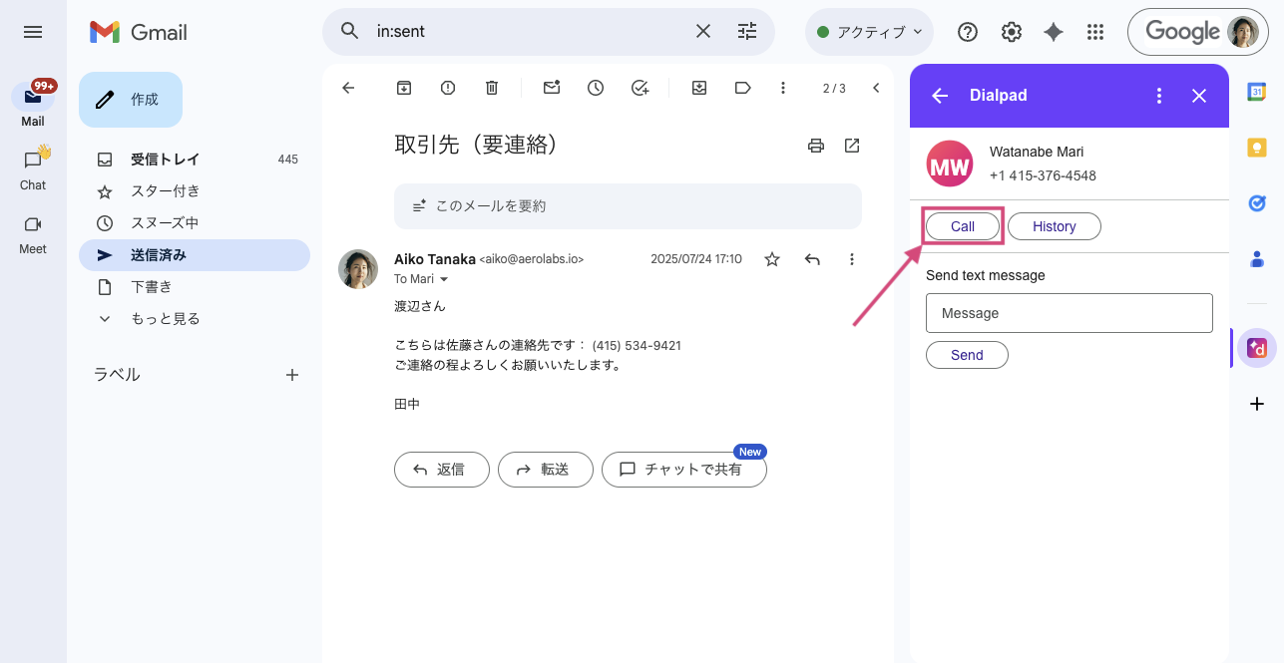Star-filter: open スター付き folder
This screenshot has width=1284, height=663.
(166, 191)
